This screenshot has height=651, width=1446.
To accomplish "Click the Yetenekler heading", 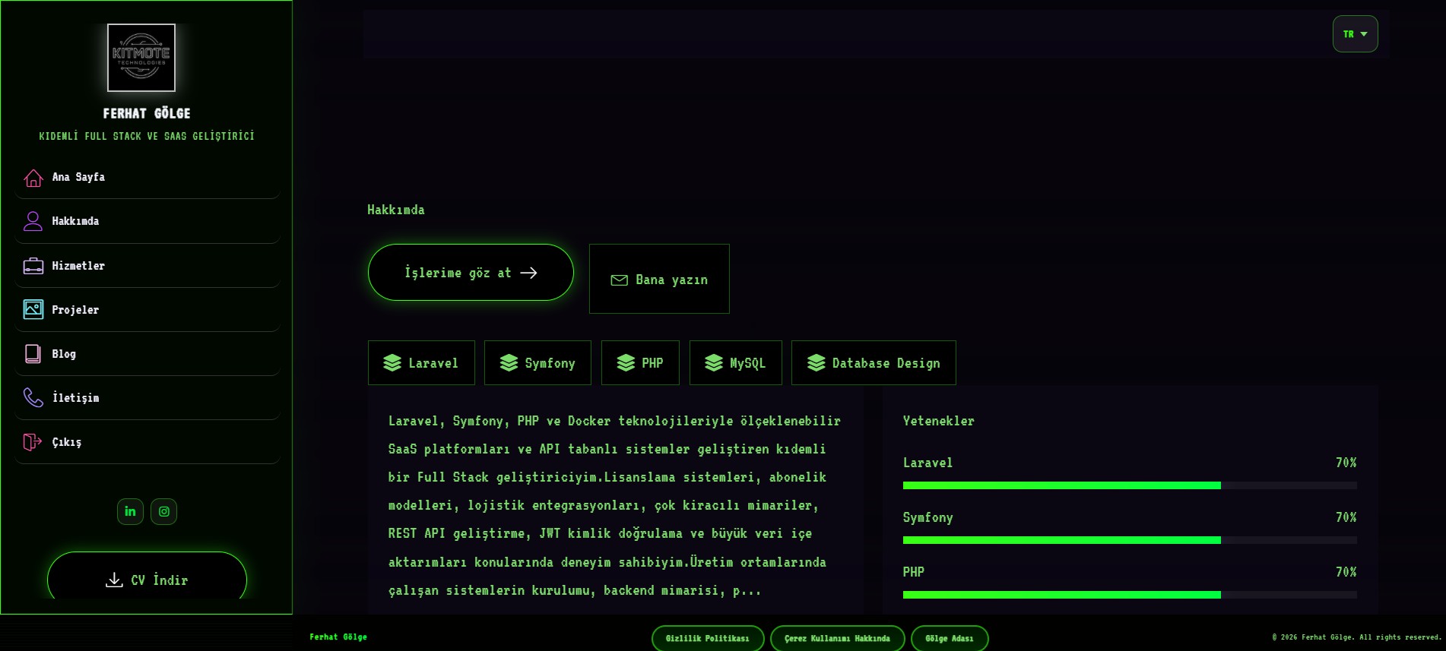I will (939, 421).
